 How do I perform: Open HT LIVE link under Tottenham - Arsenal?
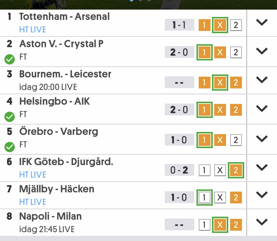(x=33, y=29)
